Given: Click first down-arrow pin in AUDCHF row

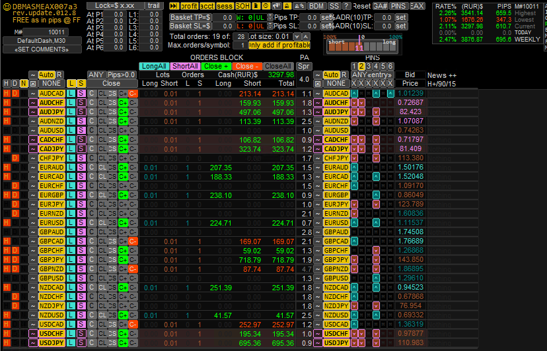Looking at the screenshot, I should tap(354, 103).
